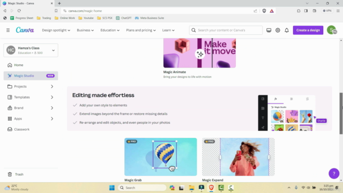Open the Youtube bookmarks folder
The height and width of the screenshot is (193, 343).
pos(86,18)
